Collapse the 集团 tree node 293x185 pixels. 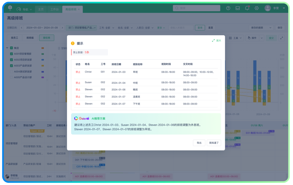pyautogui.click(x=7, y=48)
